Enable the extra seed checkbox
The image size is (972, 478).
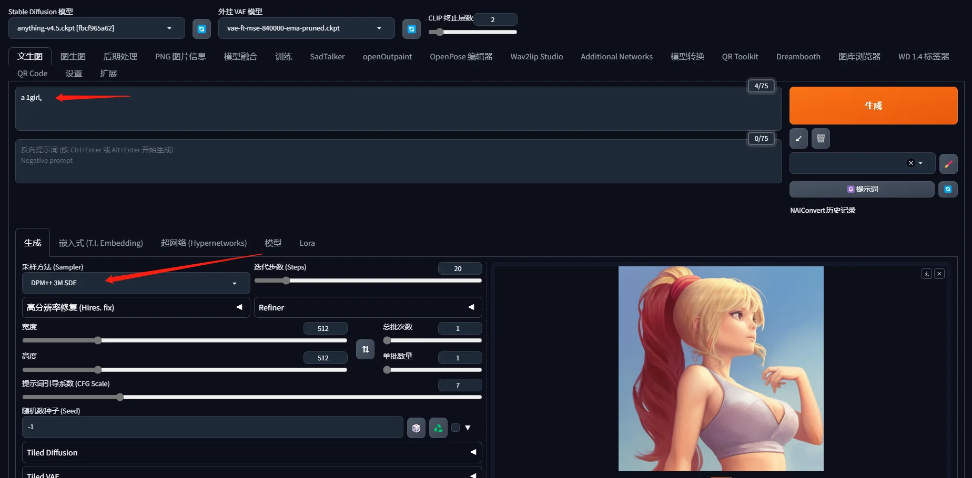[455, 428]
